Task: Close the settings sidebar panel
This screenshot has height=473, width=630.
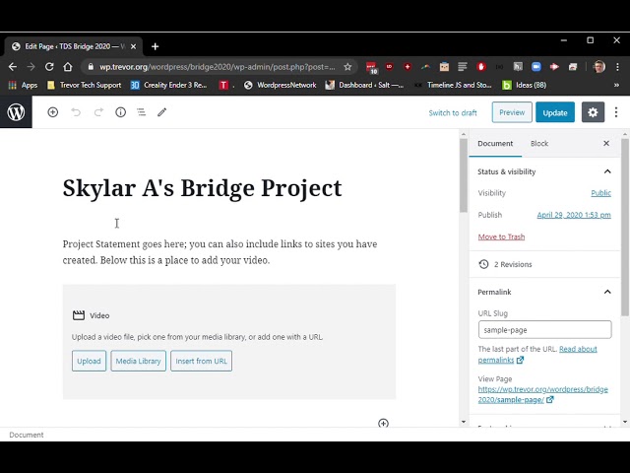Action: (x=606, y=143)
